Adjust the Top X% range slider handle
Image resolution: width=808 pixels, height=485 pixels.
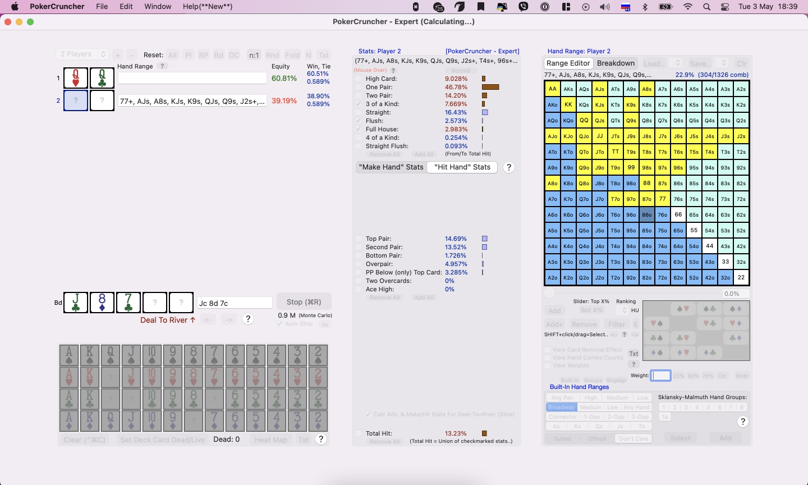tap(549, 294)
